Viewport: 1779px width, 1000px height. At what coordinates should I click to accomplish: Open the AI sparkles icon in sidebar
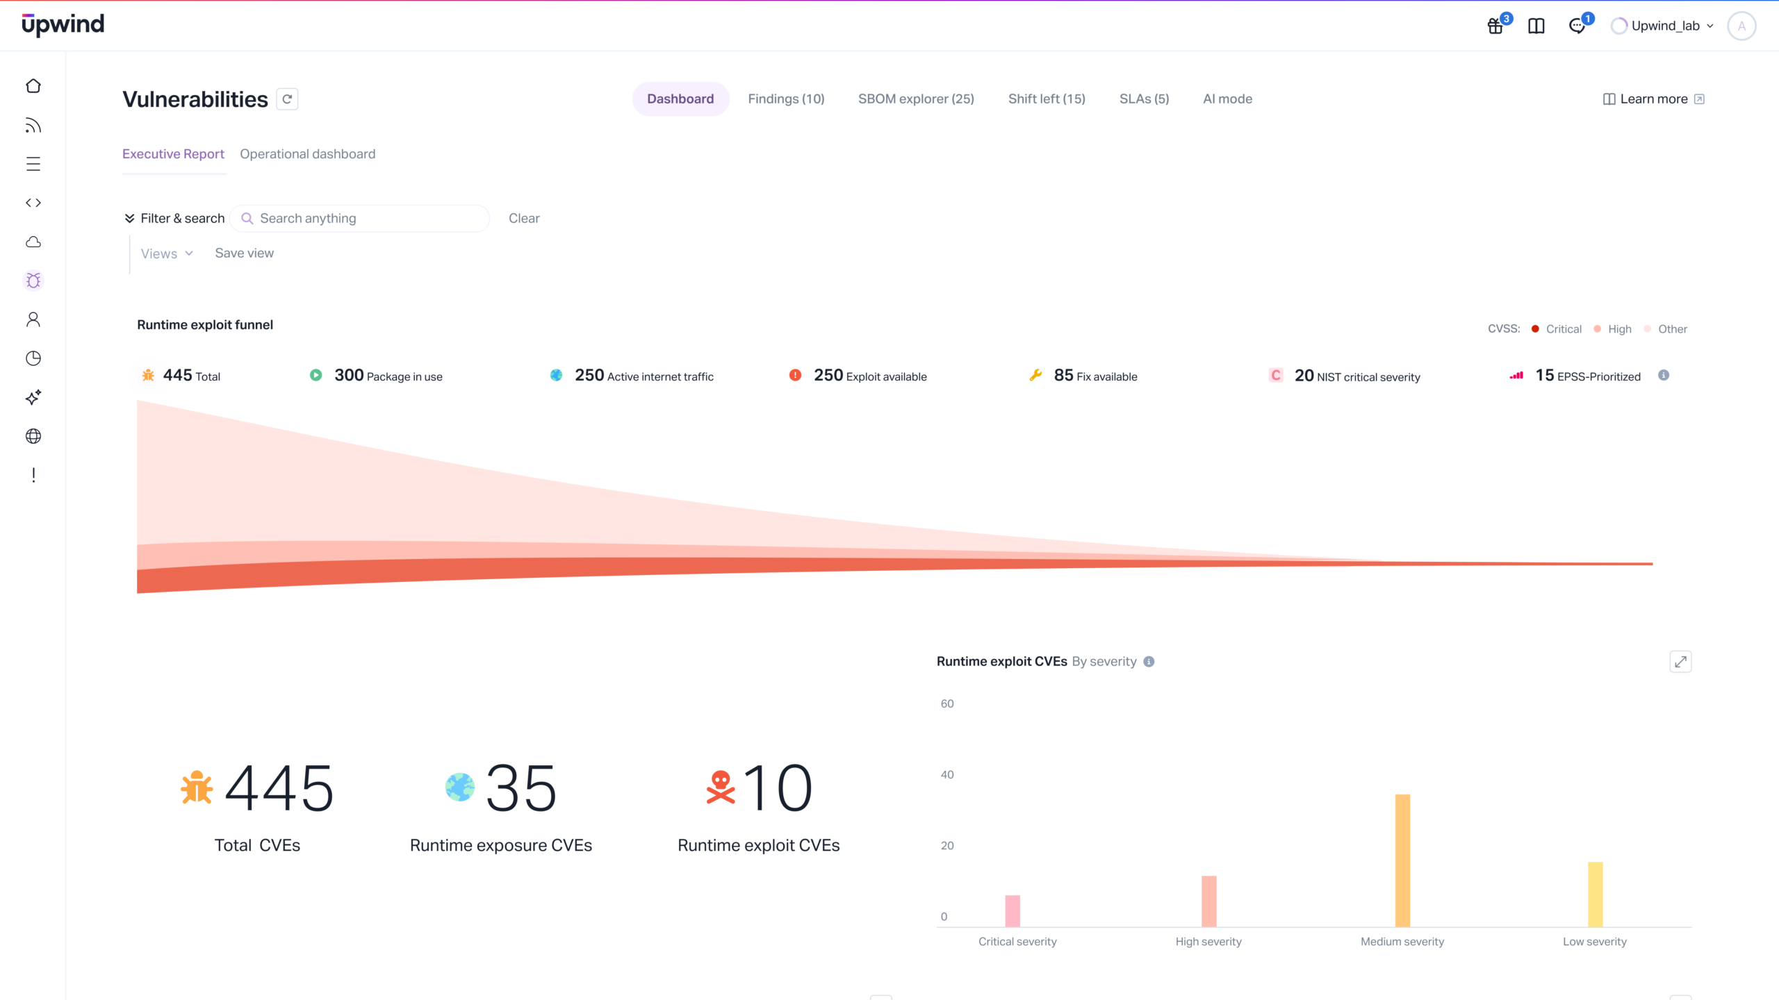[x=33, y=397]
